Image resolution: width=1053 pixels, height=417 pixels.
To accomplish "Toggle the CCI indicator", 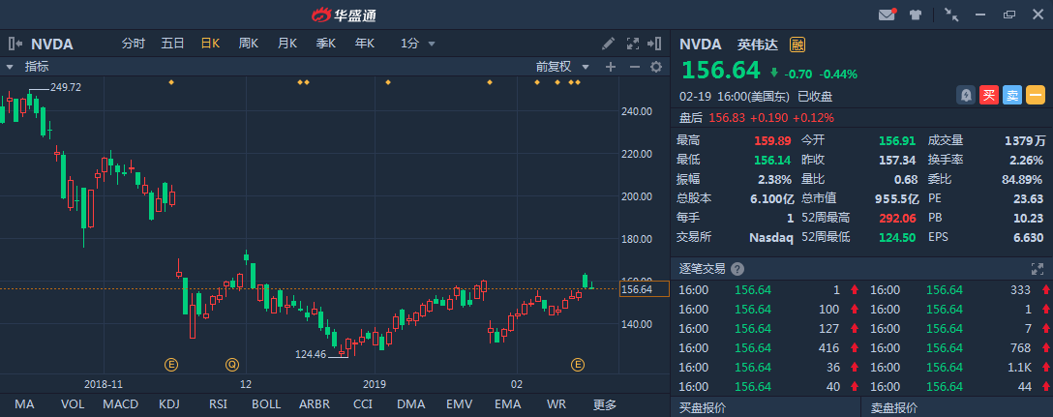I will click(363, 404).
